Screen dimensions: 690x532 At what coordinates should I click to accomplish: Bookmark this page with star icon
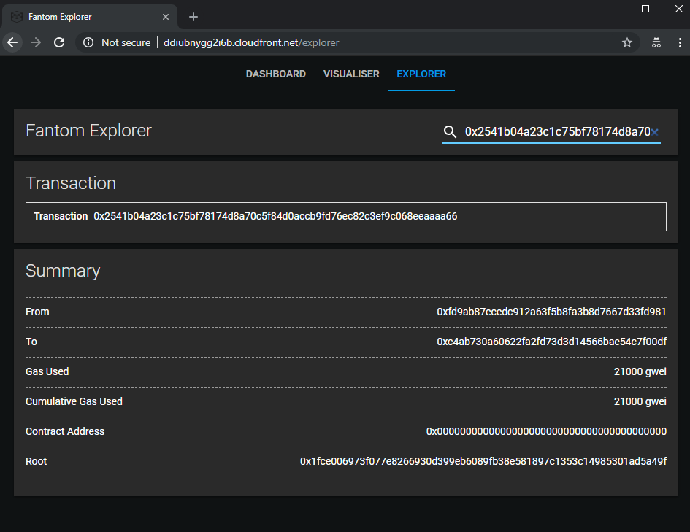coord(627,42)
